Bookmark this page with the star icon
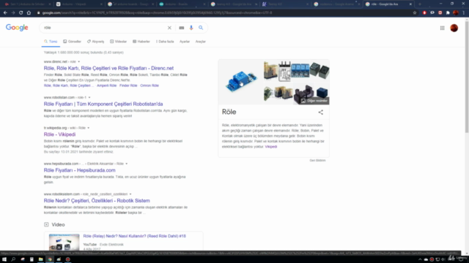Viewport: 469px width, 263px height. click(x=415, y=13)
